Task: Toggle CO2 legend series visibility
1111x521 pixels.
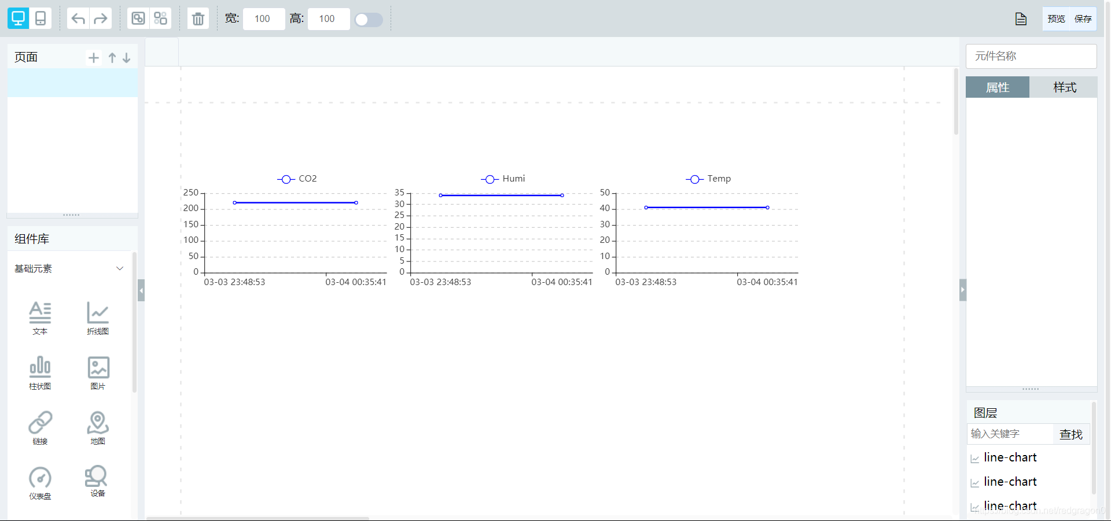Action: point(297,179)
